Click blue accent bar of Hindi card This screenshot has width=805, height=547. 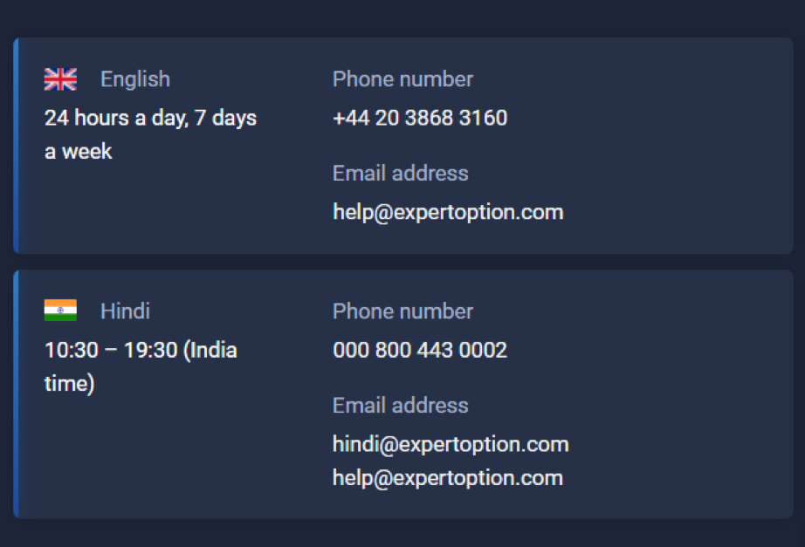[16, 394]
